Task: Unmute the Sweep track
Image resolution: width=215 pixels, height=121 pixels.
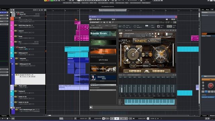Action: (x=15, y=36)
